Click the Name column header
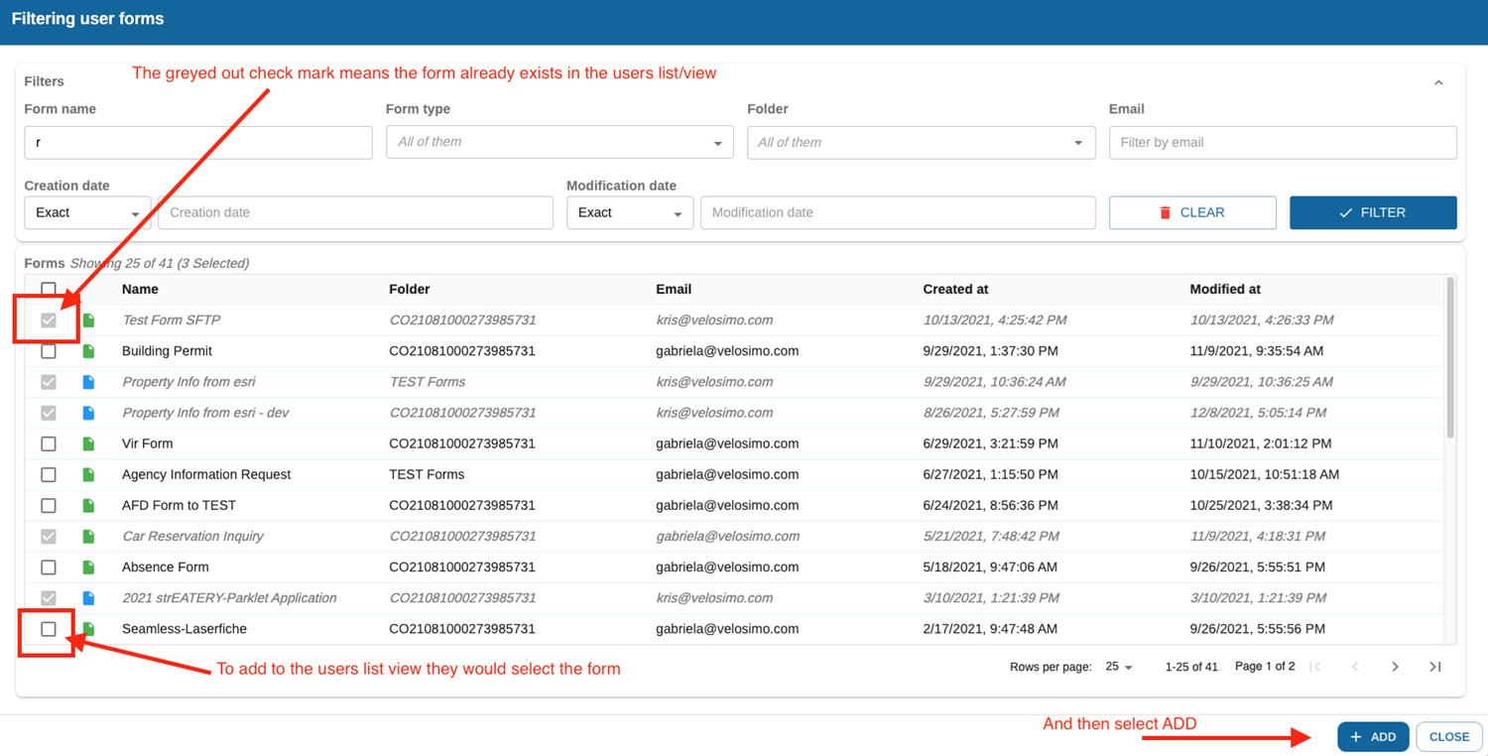Screen dimensions: 1488x756 pyautogui.click(x=140, y=289)
